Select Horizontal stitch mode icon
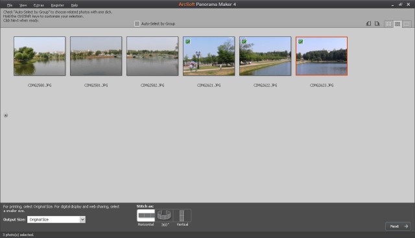This screenshot has width=415, height=238. click(x=146, y=215)
